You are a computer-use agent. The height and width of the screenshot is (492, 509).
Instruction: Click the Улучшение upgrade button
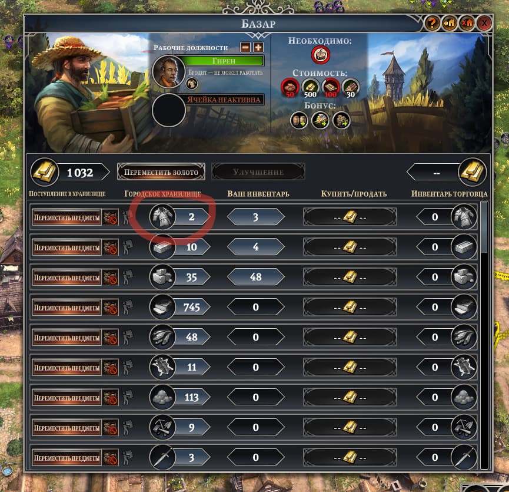tap(258, 172)
